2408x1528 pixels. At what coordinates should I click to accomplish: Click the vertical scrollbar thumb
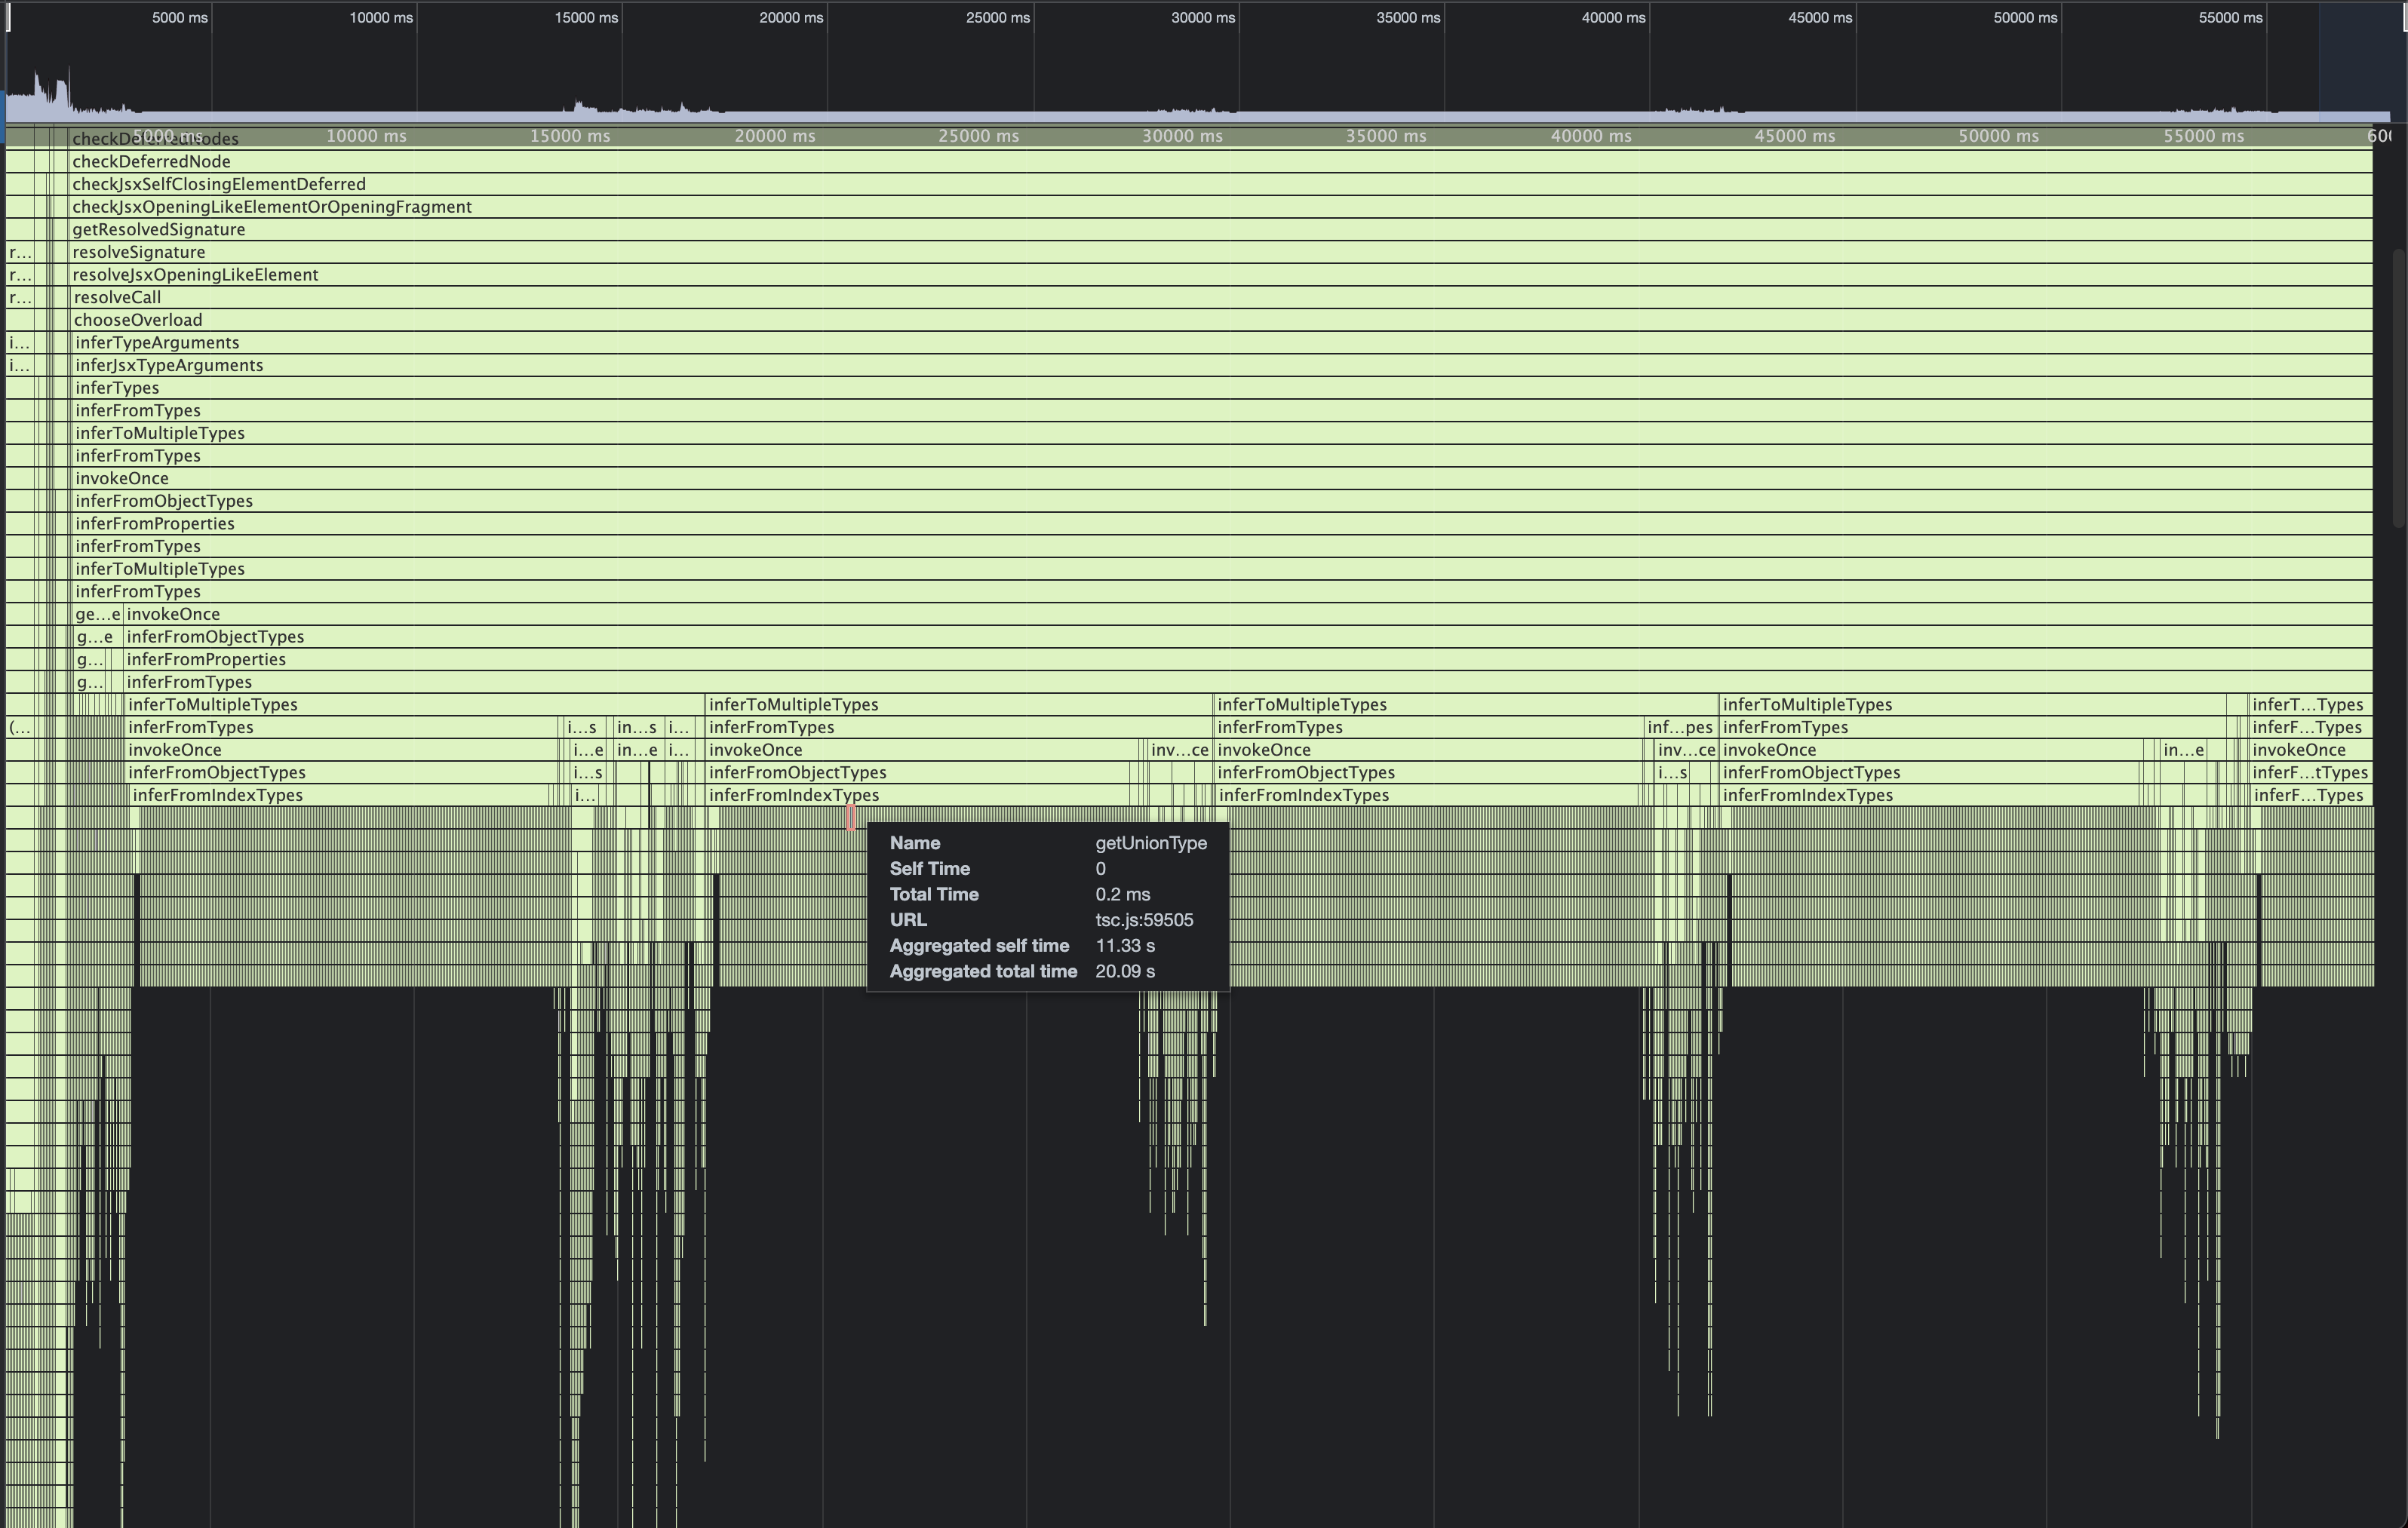(2398, 385)
